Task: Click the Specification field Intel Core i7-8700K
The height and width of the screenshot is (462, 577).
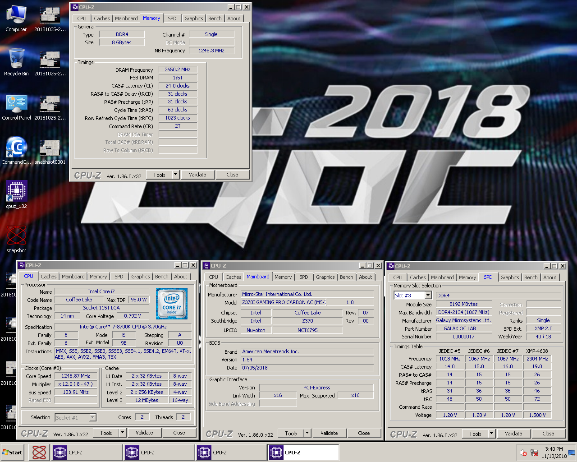Action: pyautogui.click(x=123, y=327)
